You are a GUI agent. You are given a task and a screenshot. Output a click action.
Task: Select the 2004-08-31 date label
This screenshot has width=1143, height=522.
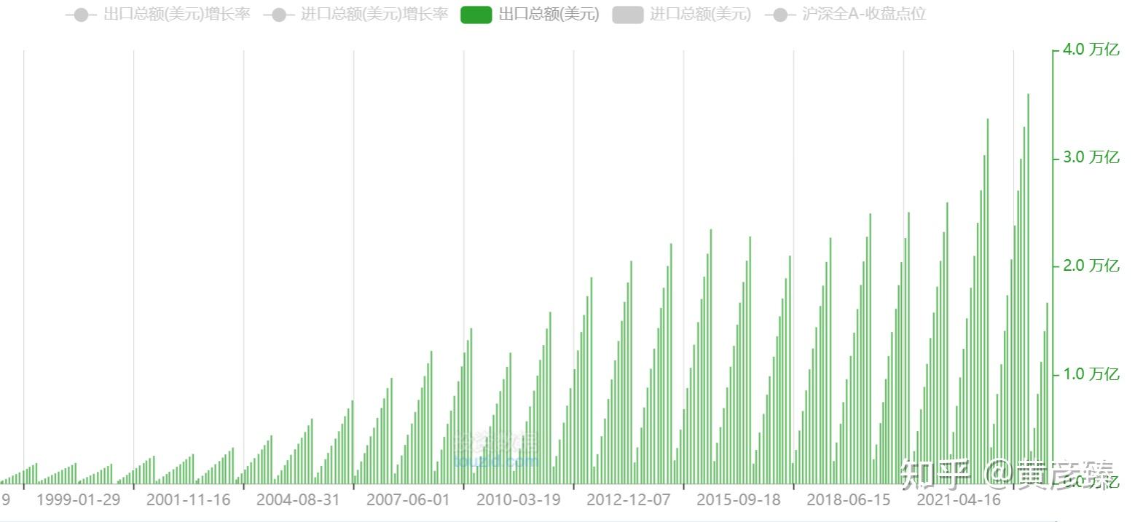(298, 500)
